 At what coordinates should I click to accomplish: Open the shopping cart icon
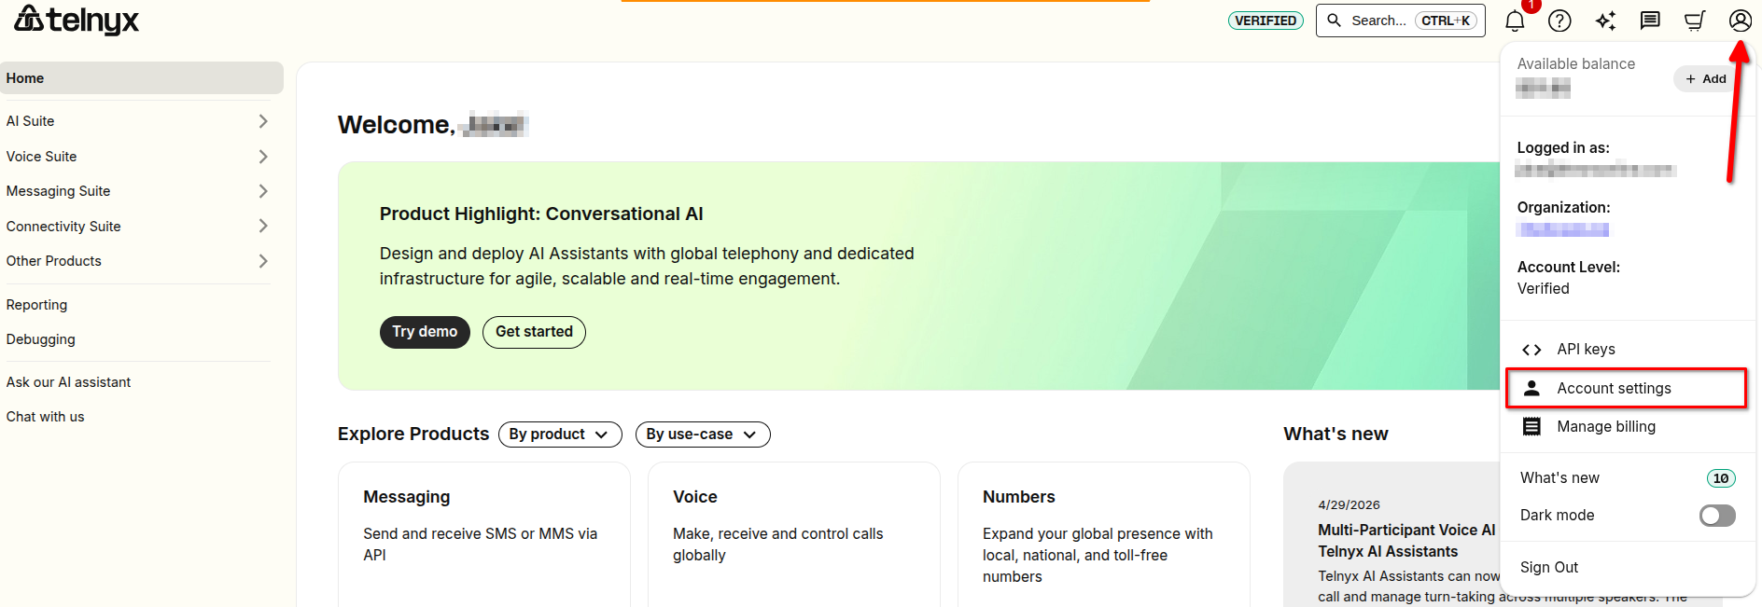coord(1695,21)
